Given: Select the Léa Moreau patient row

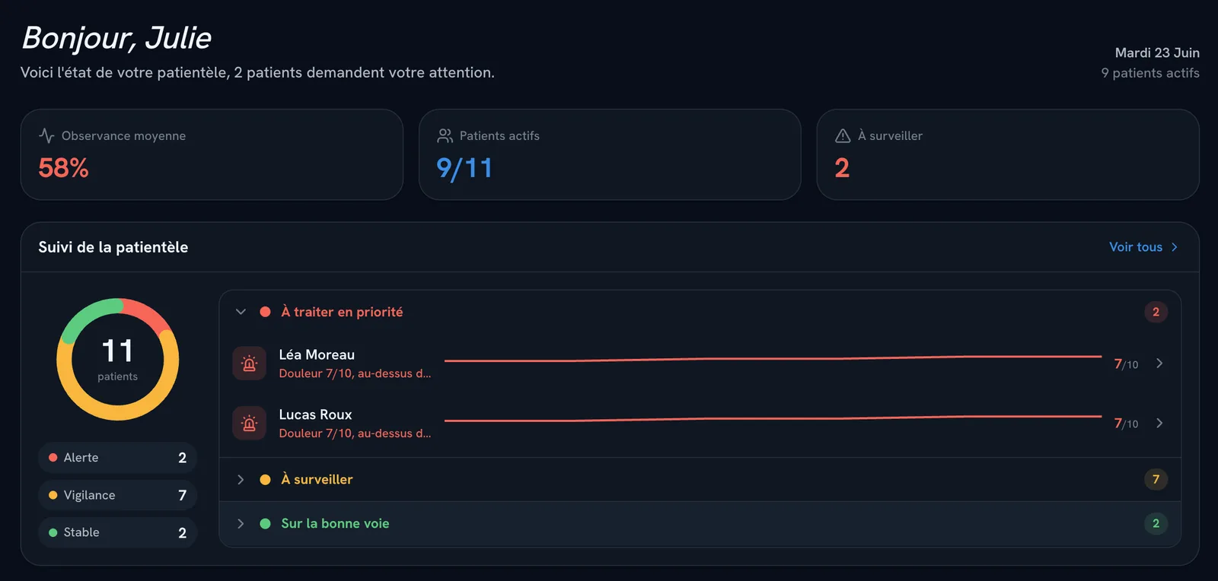Looking at the screenshot, I should (700, 364).
